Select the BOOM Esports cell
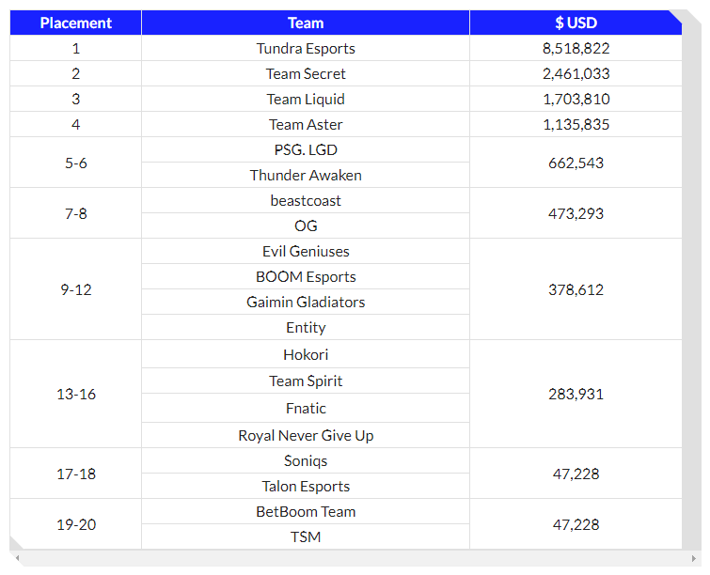The height and width of the screenshot is (575, 710). (306, 276)
